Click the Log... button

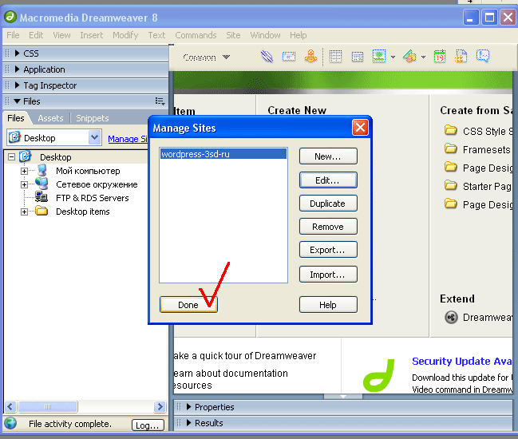point(148,425)
